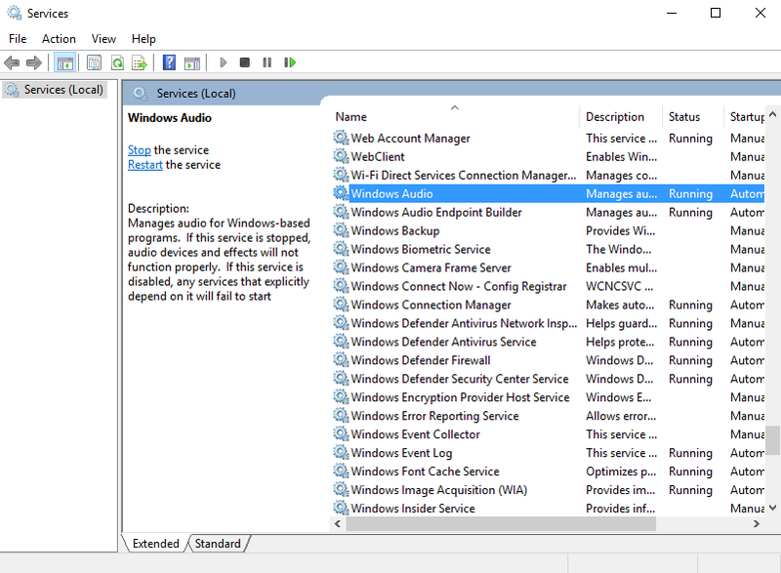
Task: Click gear icon beside Windows Backup
Action: (341, 230)
